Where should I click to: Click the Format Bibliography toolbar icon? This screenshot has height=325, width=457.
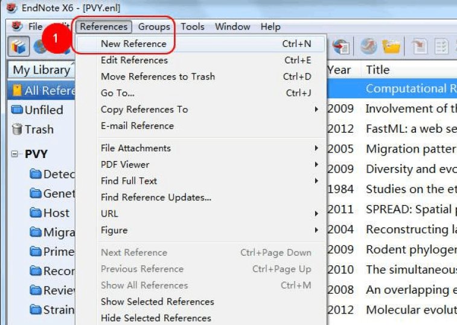(441, 46)
